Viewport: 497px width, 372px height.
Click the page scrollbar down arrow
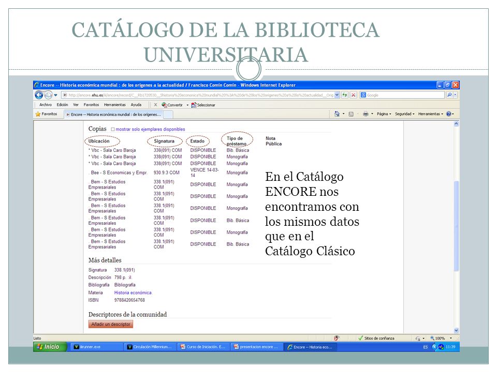tap(456, 330)
